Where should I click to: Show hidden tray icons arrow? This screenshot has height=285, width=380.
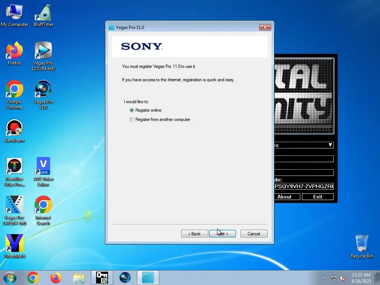click(324, 278)
